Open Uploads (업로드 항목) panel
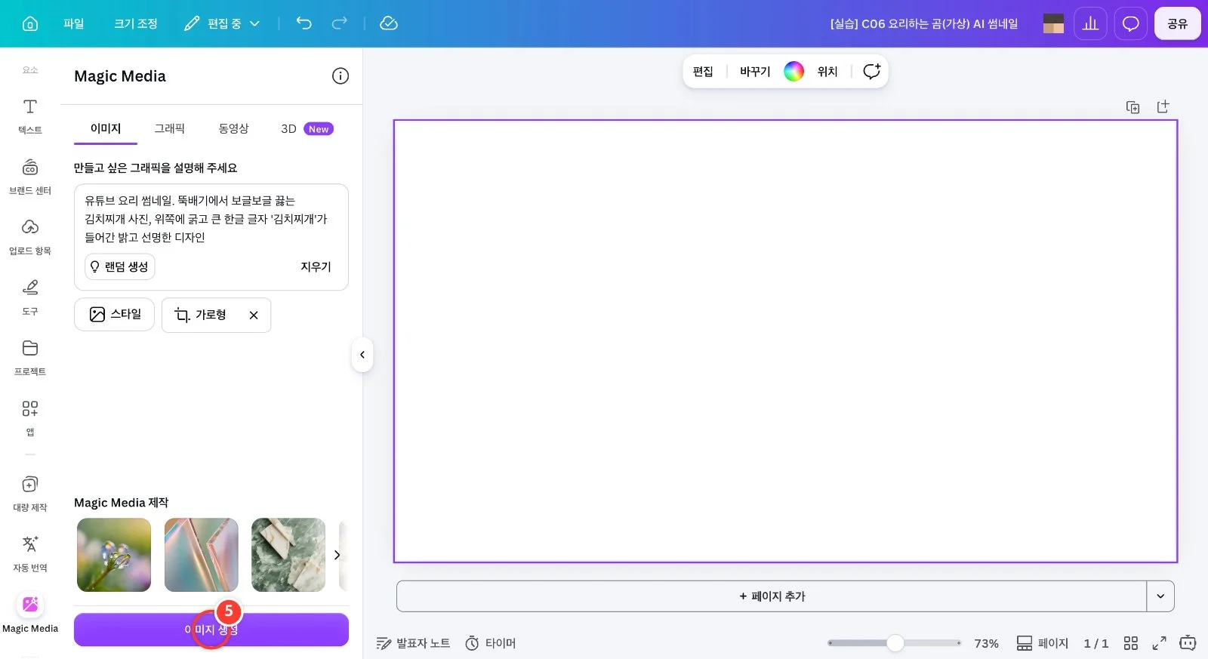Screen dimensions: 1208x659 pos(30,236)
